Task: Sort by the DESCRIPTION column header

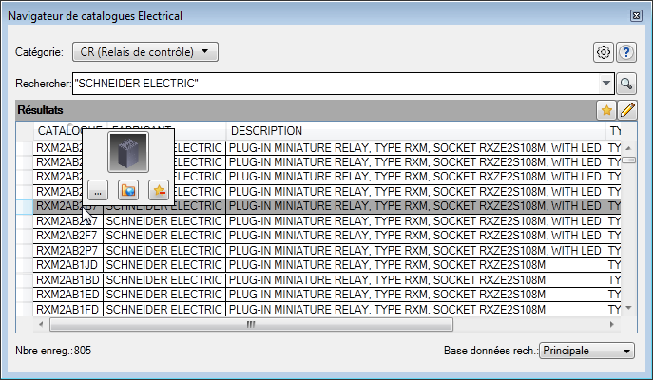Action: (x=415, y=131)
